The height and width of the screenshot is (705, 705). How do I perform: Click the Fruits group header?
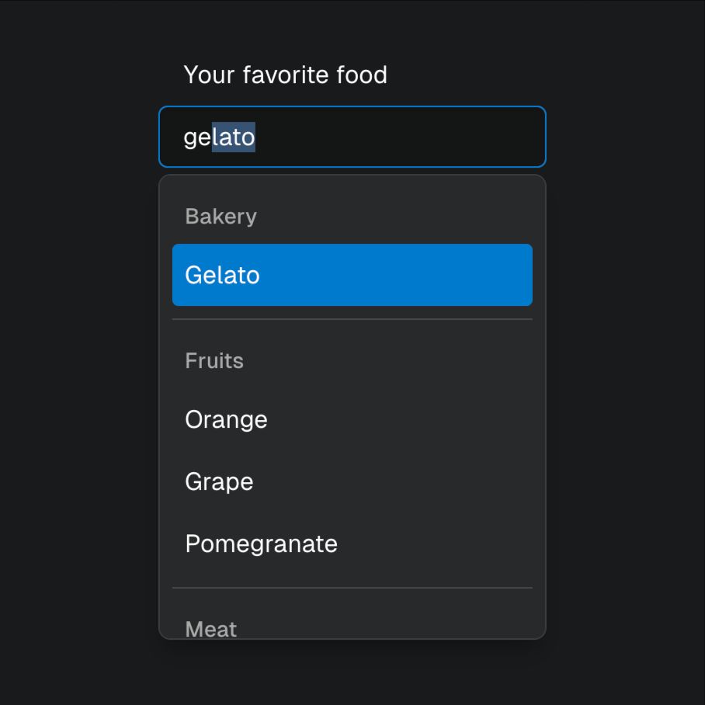[214, 360]
